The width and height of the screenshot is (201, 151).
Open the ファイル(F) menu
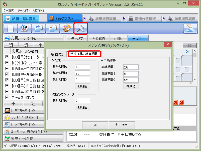pos(9,10)
